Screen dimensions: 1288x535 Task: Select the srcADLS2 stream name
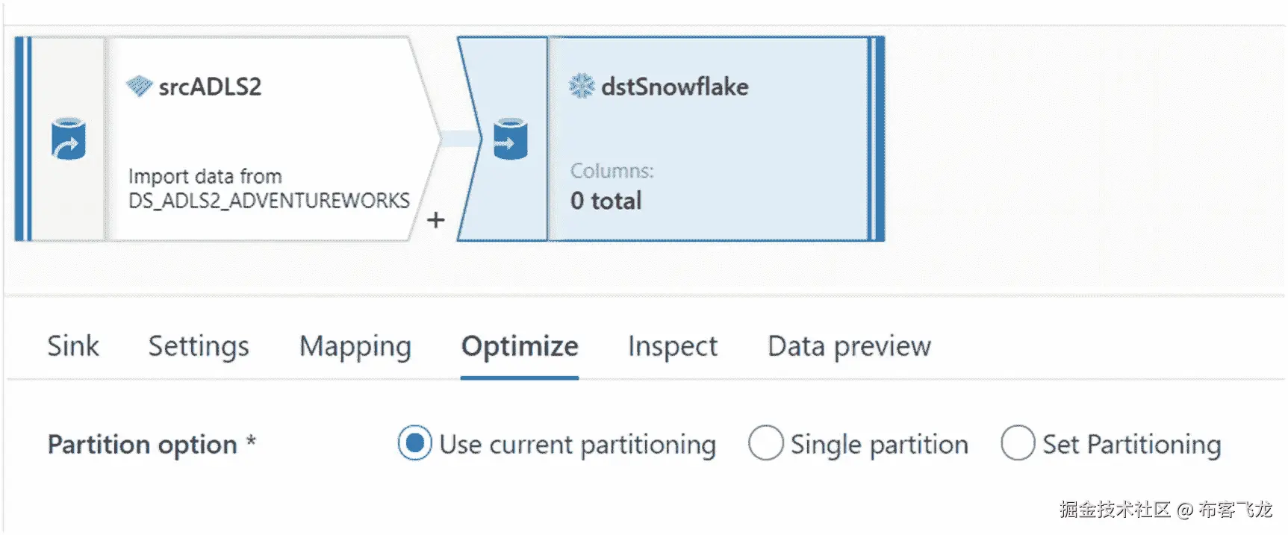(210, 87)
